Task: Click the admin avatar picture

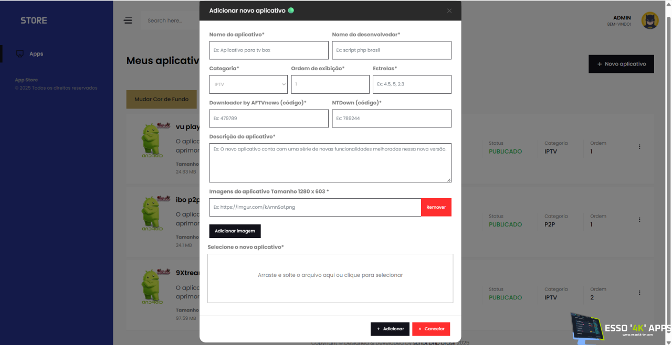Action: (650, 20)
